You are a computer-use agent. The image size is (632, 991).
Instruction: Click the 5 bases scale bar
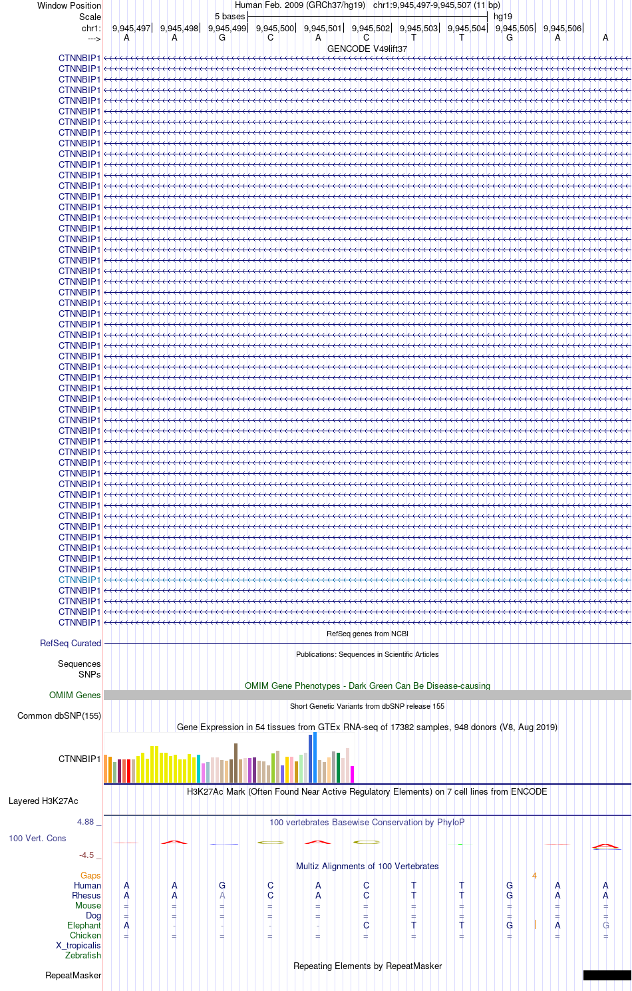pyautogui.click(x=367, y=17)
